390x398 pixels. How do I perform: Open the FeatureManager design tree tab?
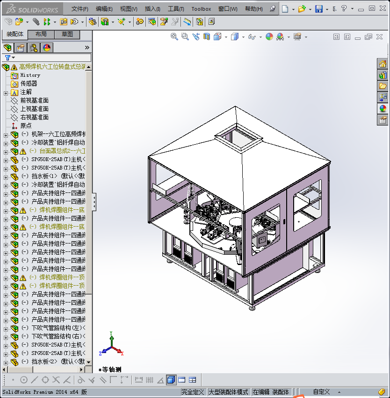(8, 47)
